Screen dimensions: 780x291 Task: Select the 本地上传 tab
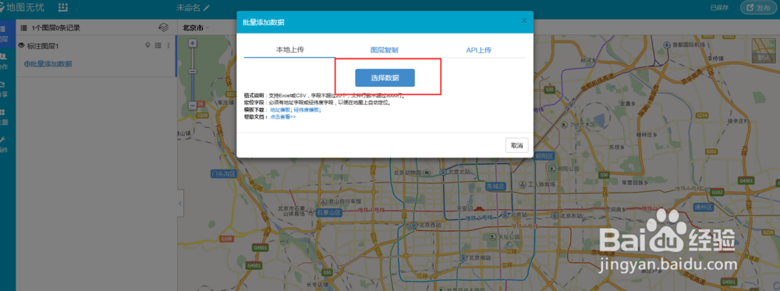[x=290, y=50]
